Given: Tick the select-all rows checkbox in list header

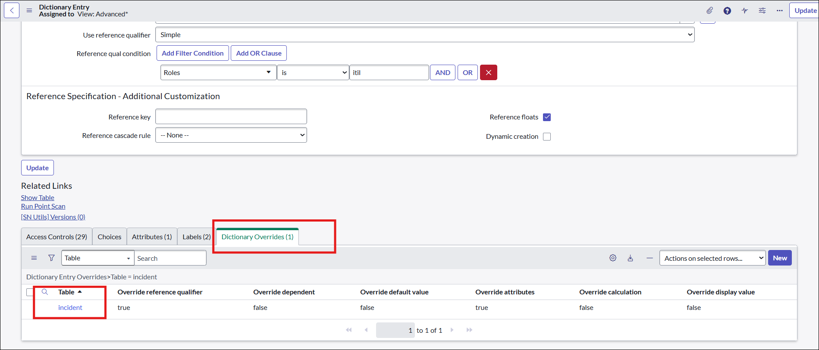Looking at the screenshot, I should 30,292.
